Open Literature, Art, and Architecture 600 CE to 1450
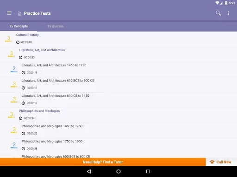This screenshot has width=237, height=177. point(118,100)
